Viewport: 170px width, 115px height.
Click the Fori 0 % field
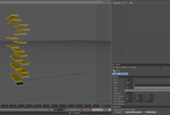129,85
